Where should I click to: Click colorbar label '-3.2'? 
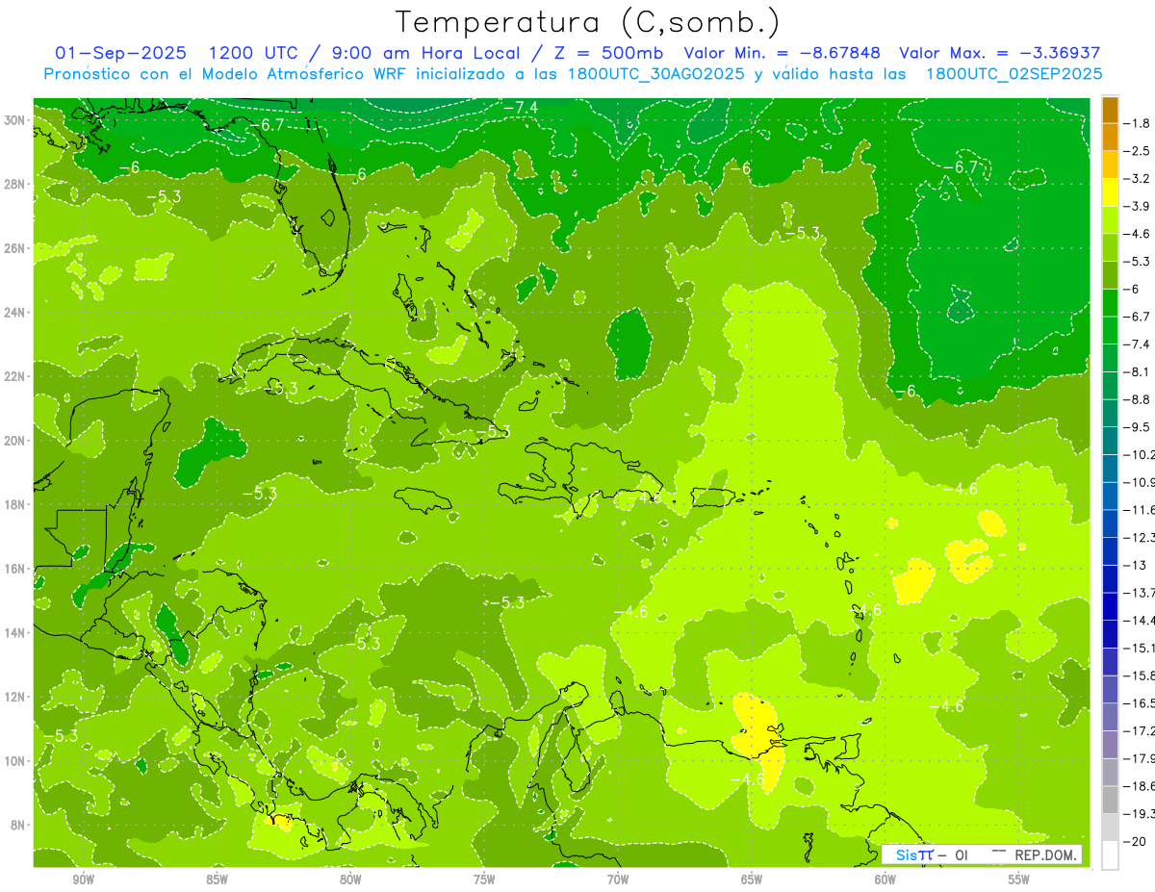[x=1138, y=179]
